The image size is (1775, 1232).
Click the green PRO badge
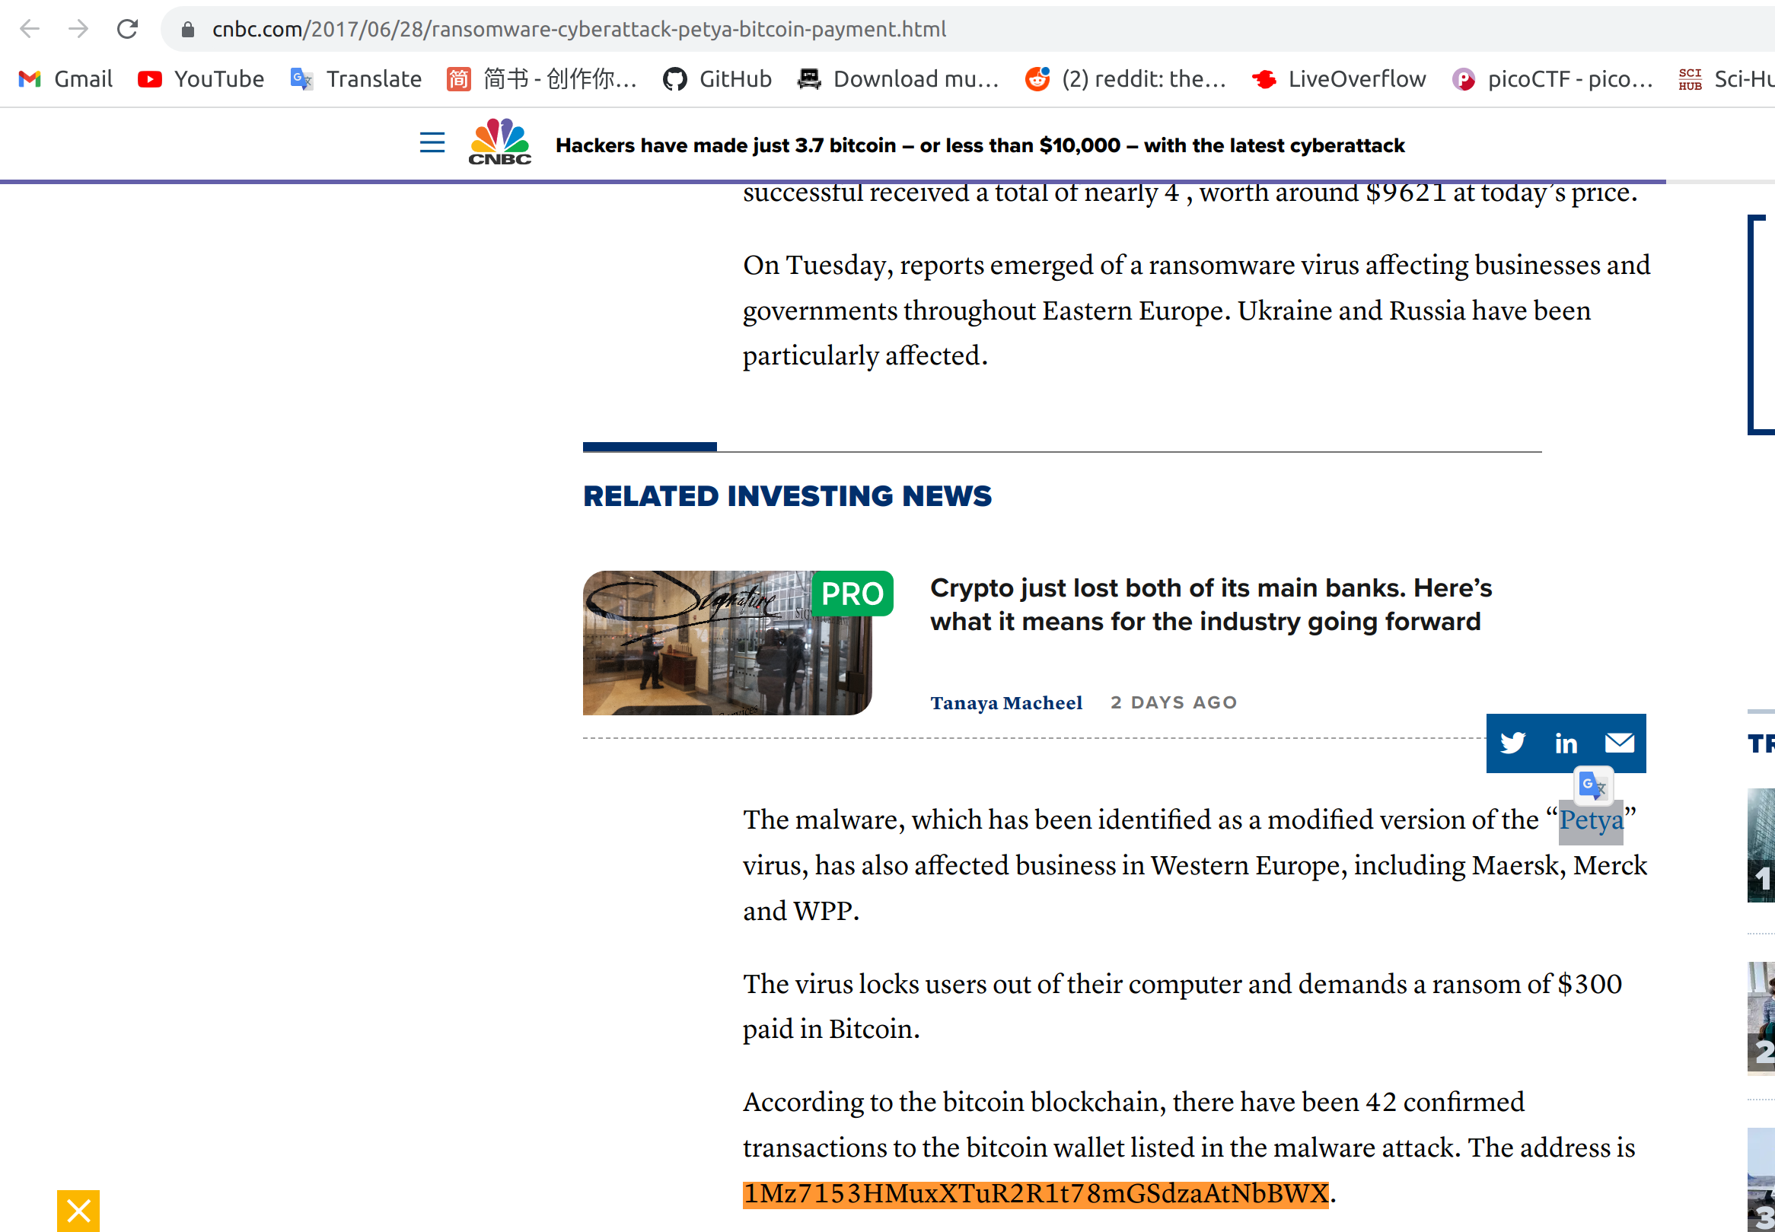(x=852, y=594)
